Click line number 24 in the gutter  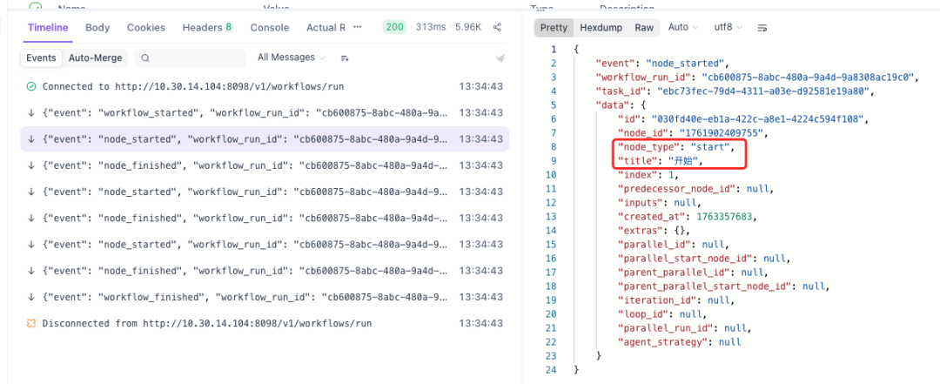pos(553,369)
